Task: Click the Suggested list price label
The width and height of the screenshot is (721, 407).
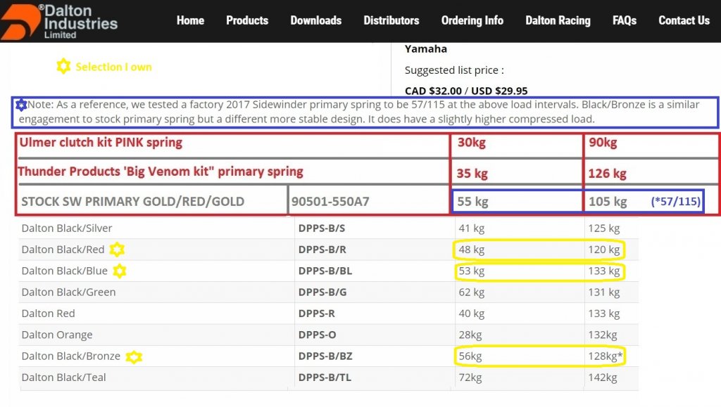Action: tap(454, 70)
